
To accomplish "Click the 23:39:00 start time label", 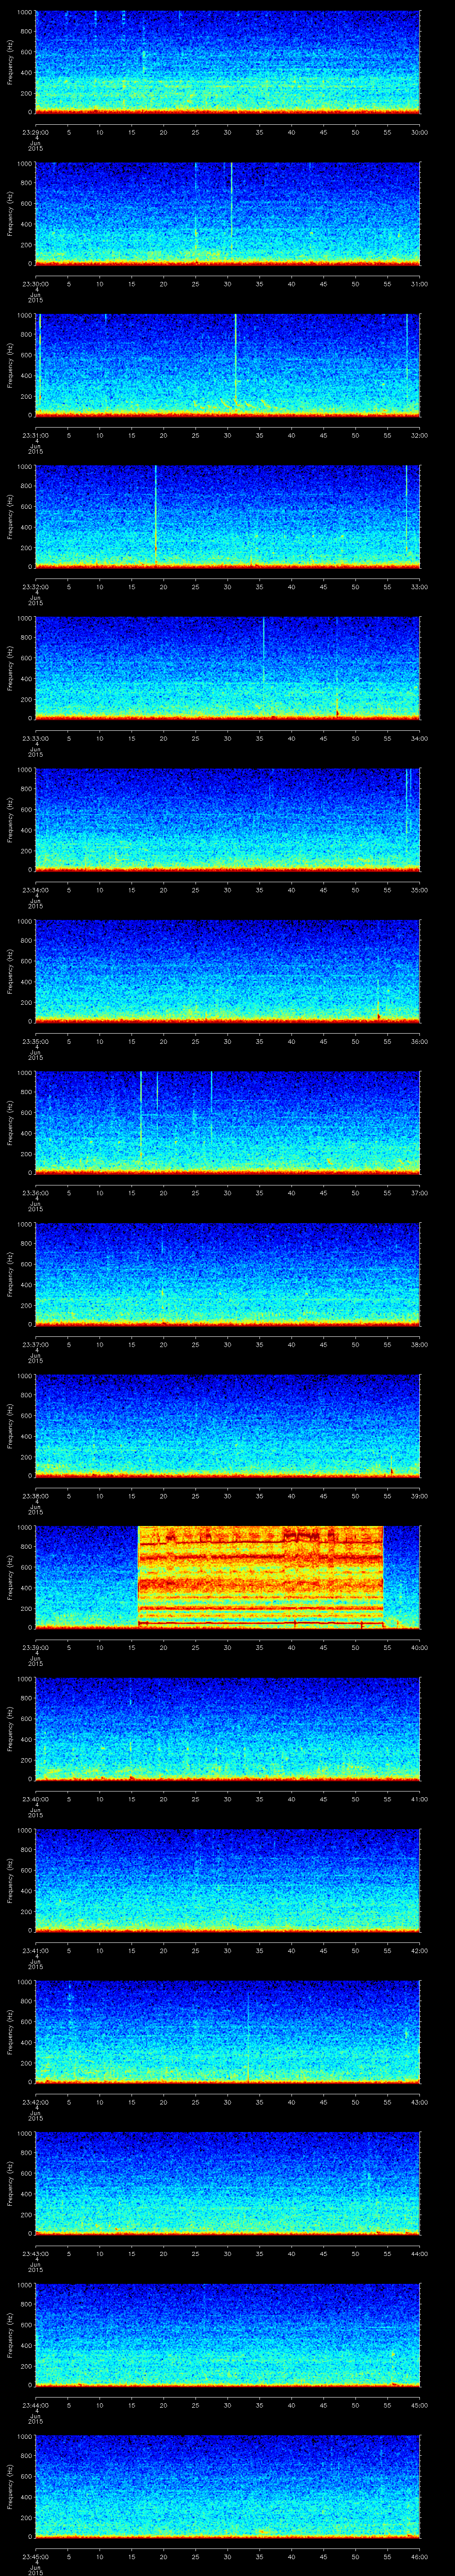I will [x=35, y=1648].
